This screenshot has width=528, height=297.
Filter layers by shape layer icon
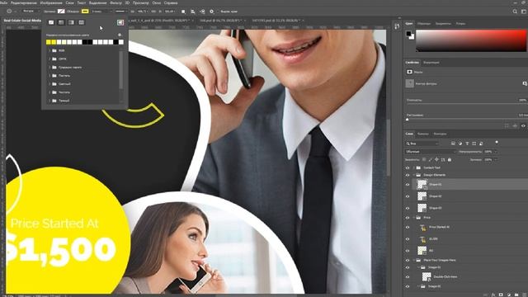[x=474, y=144]
